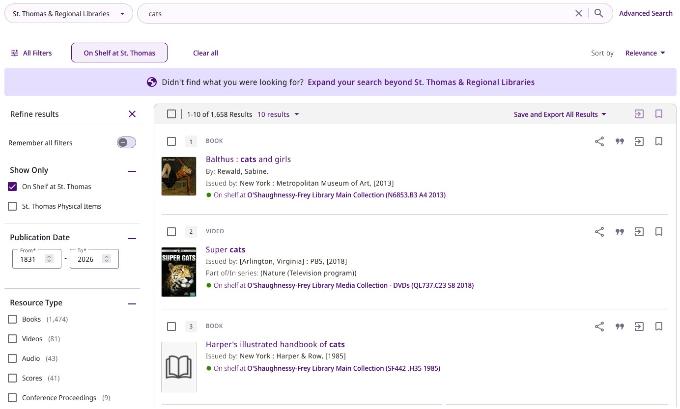The width and height of the screenshot is (680, 409).
Task: Open the Super Cats DVD cover thumbnail
Action: click(x=179, y=272)
